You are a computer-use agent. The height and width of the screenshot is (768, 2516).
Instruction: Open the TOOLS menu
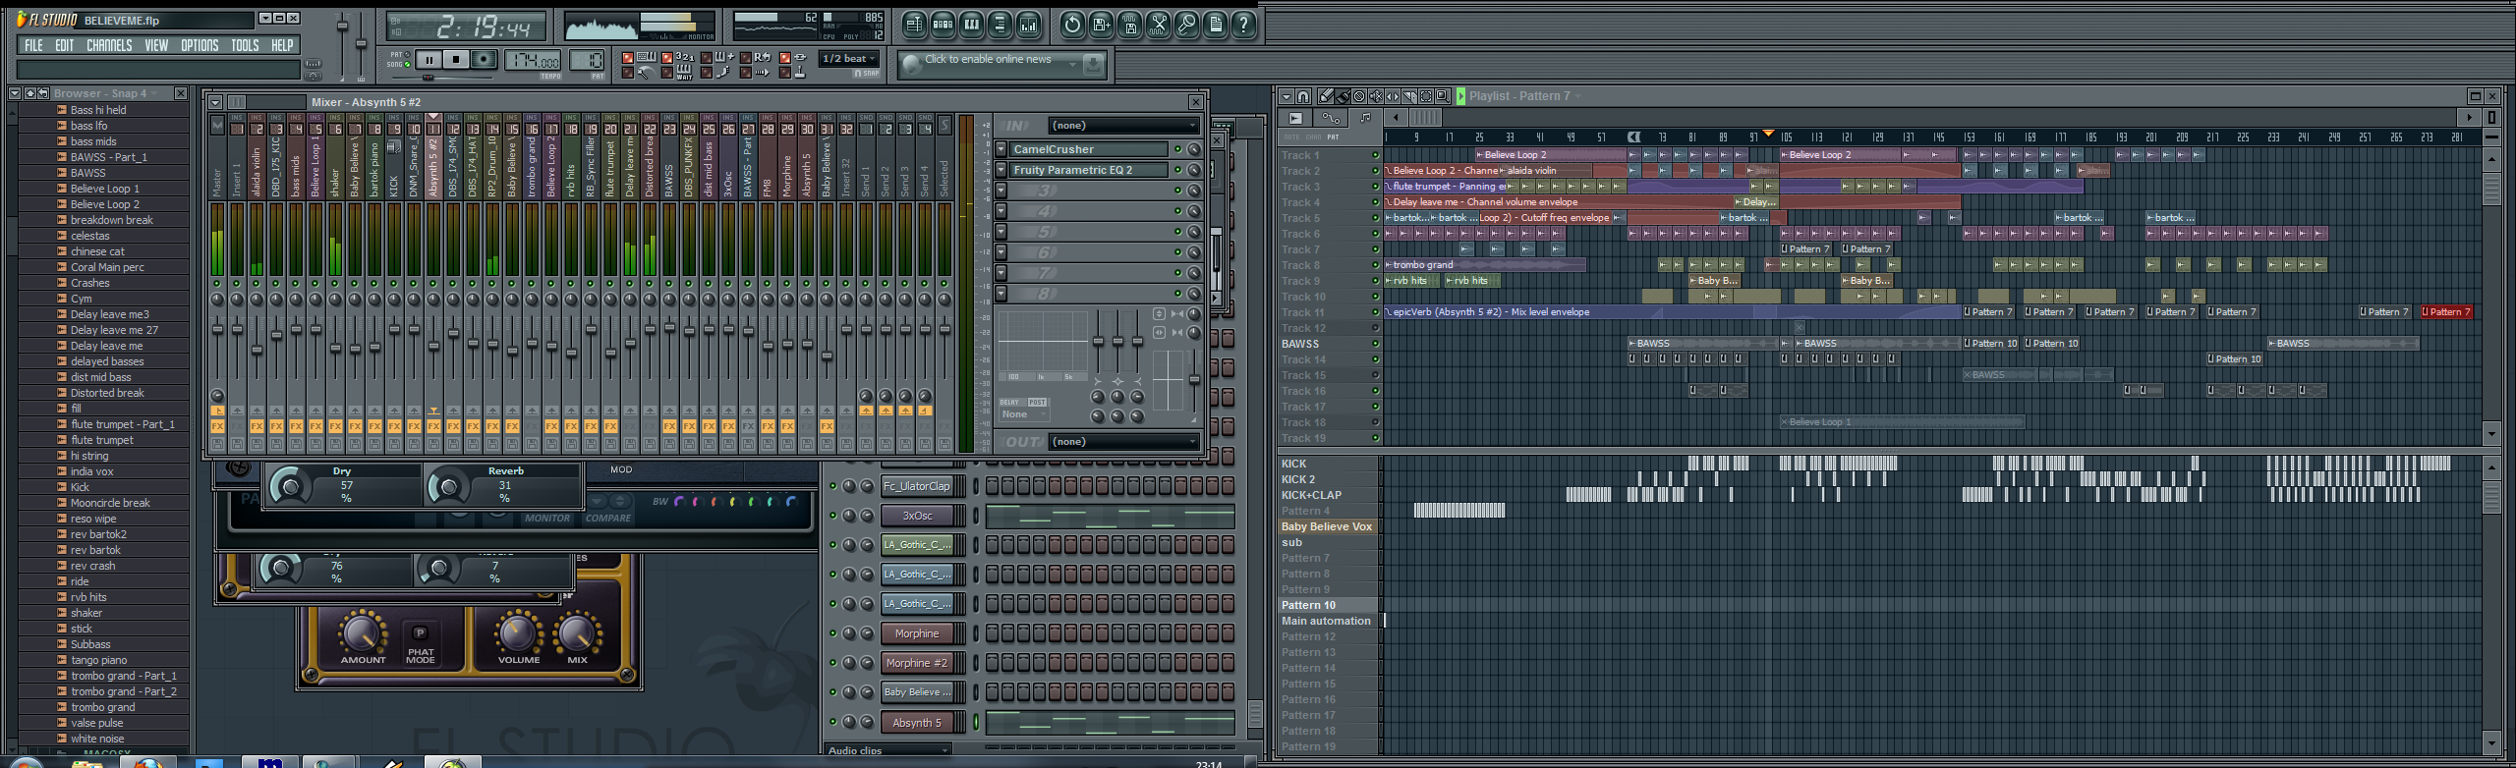pyautogui.click(x=245, y=45)
